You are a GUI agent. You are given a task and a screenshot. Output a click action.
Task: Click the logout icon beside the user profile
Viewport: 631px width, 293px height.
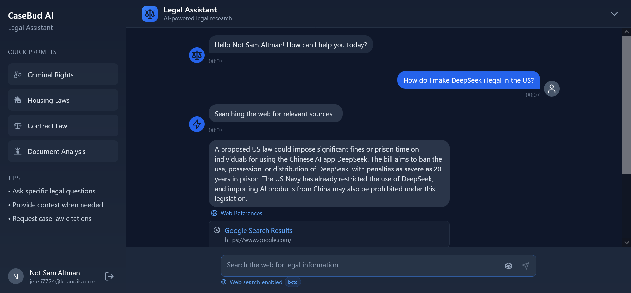pyautogui.click(x=109, y=276)
